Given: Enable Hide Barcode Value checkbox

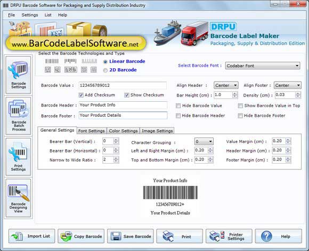Looking at the screenshot, I should [x=178, y=106].
